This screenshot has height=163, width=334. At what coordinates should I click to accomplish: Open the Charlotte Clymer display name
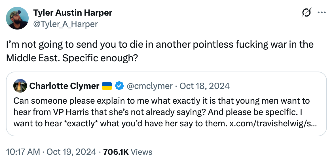click(x=64, y=85)
